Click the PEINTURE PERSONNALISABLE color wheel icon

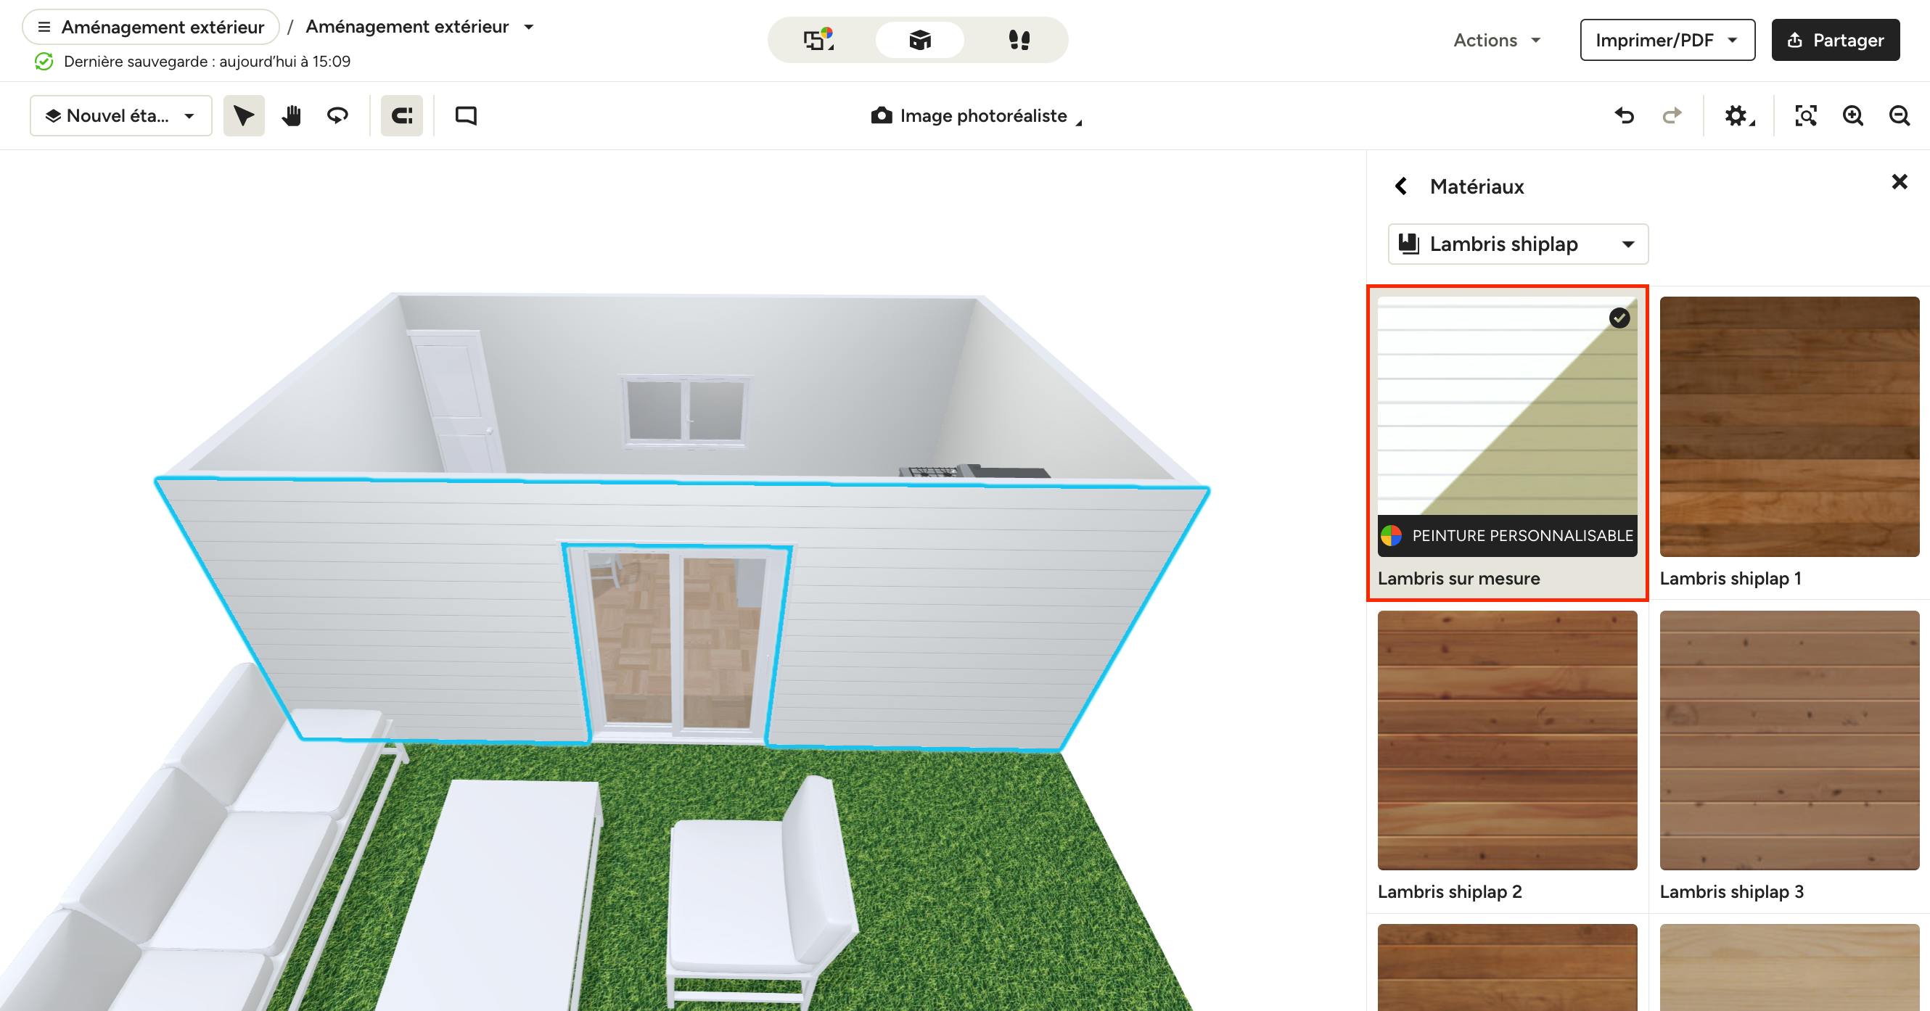[1392, 535]
